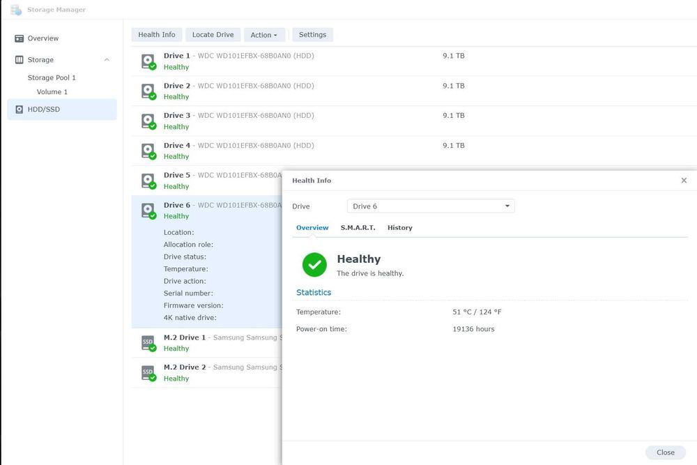697x465 pixels.
Task: Click the Allocation role label under Drive 6
Action: point(188,245)
